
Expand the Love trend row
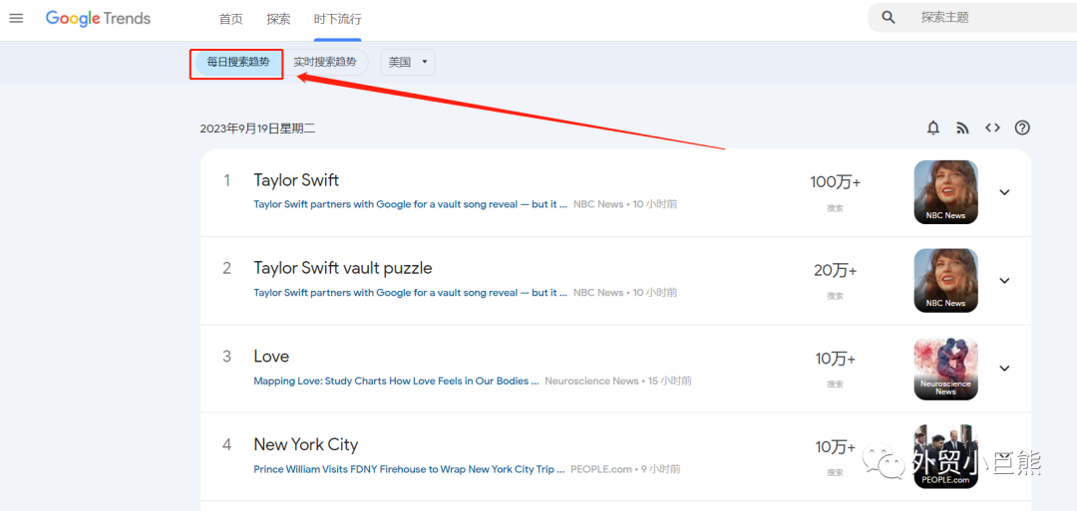(1004, 369)
